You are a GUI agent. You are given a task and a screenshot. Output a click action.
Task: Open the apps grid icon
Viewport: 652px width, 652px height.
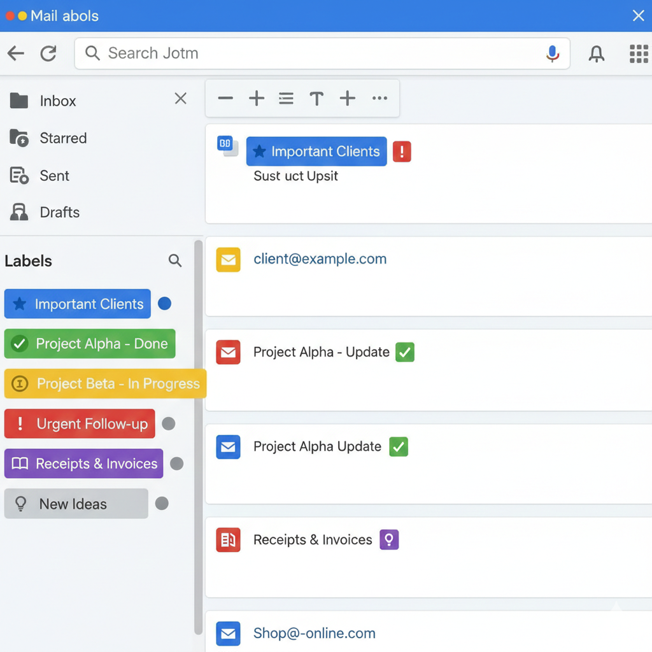pos(638,54)
